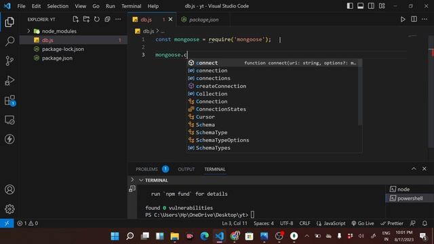The height and width of the screenshot is (244, 434).
Task: Refresh the Explorer file tree
Action: click(96, 19)
